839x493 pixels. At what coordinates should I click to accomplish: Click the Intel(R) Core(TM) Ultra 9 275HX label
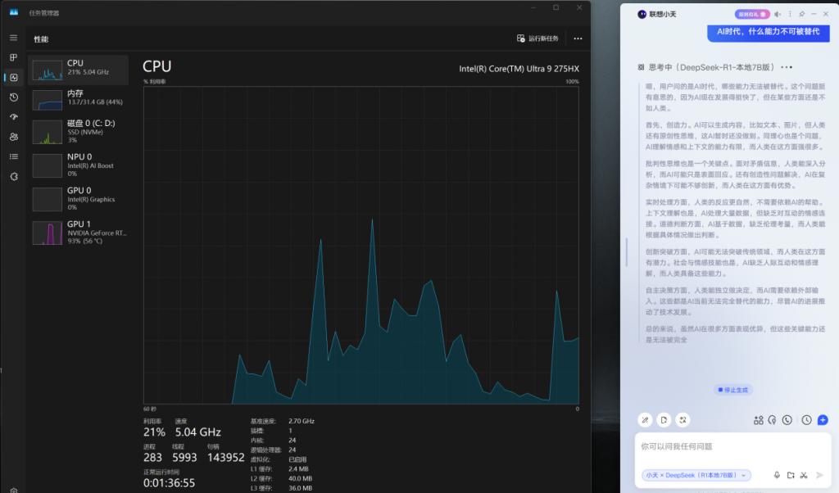click(x=519, y=69)
